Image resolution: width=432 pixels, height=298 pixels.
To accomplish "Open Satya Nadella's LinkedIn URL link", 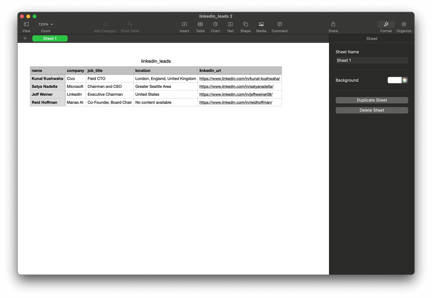I will (x=236, y=86).
